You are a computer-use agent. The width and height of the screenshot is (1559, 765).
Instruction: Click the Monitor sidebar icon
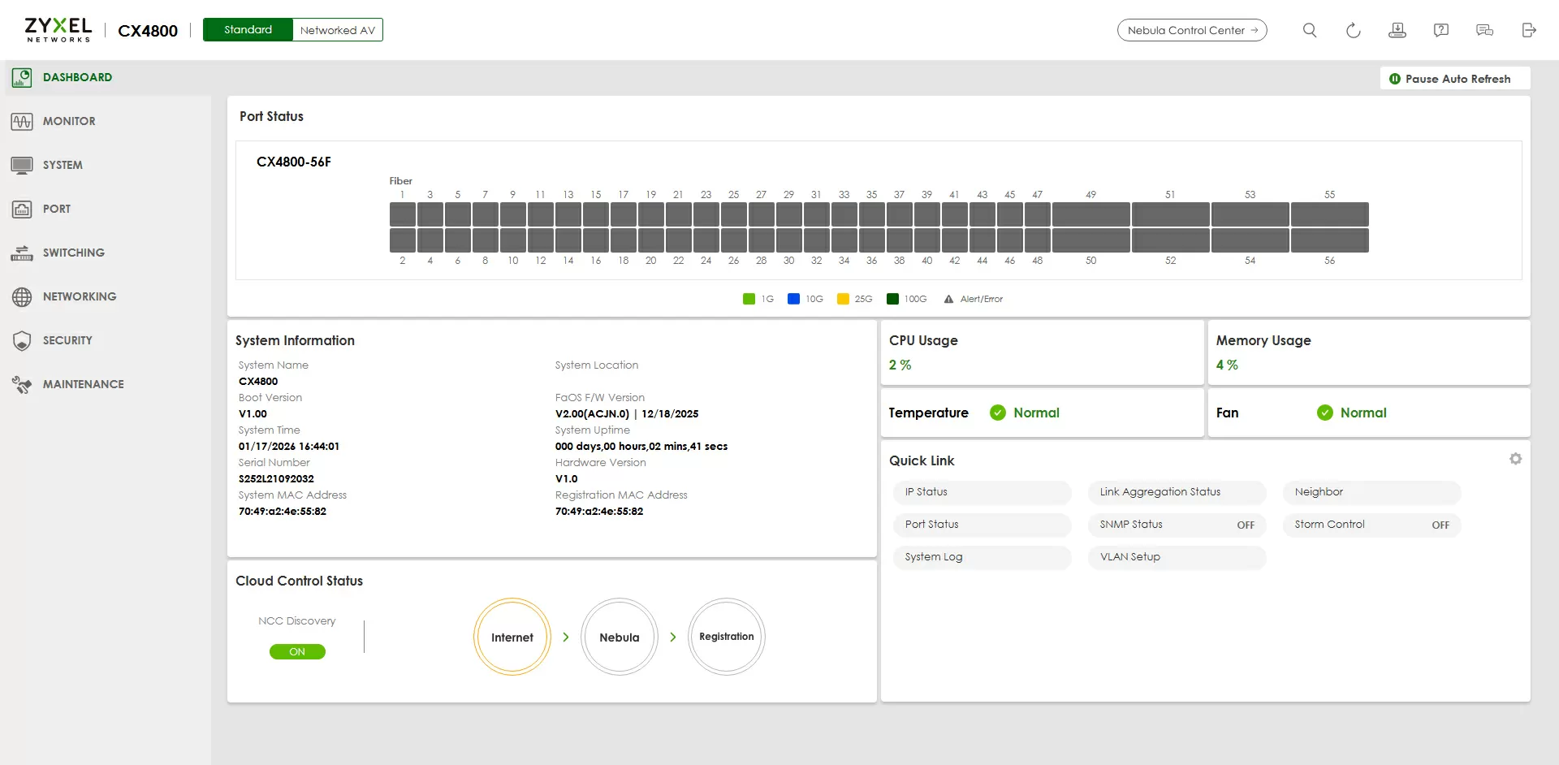tap(22, 121)
